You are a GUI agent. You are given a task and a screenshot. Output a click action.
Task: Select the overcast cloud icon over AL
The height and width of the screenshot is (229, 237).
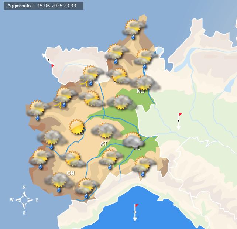coord(133,140)
